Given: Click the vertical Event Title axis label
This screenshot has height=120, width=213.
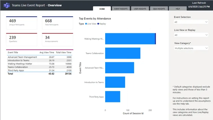Looking at the screenshot, I should pyautogui.click(x=80, y=68).
